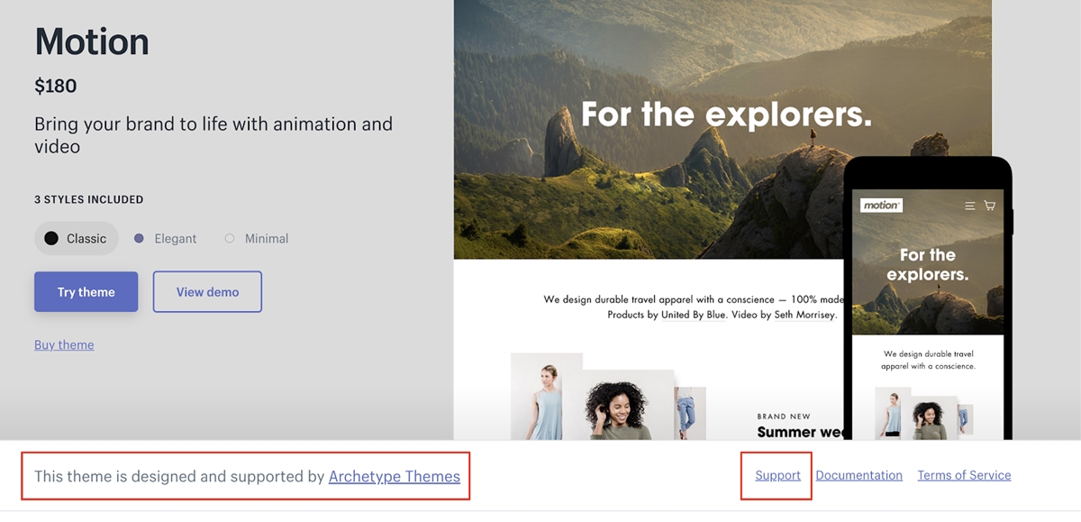Open the Terms of Service link
The width and height of the screenshot is (1081, 522).
click(x=964, y=475)
